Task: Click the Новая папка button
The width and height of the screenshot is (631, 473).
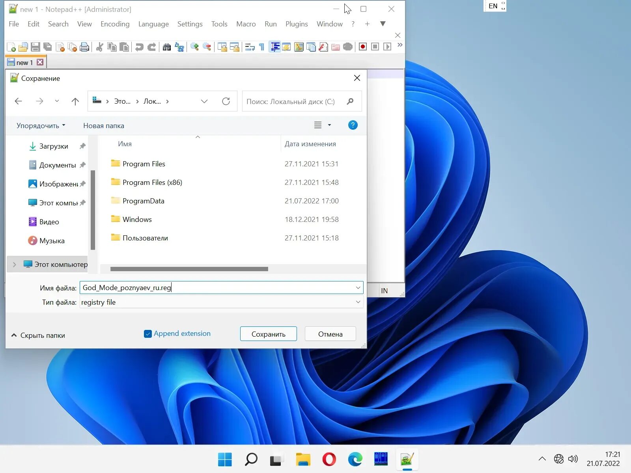Action: 104,126
